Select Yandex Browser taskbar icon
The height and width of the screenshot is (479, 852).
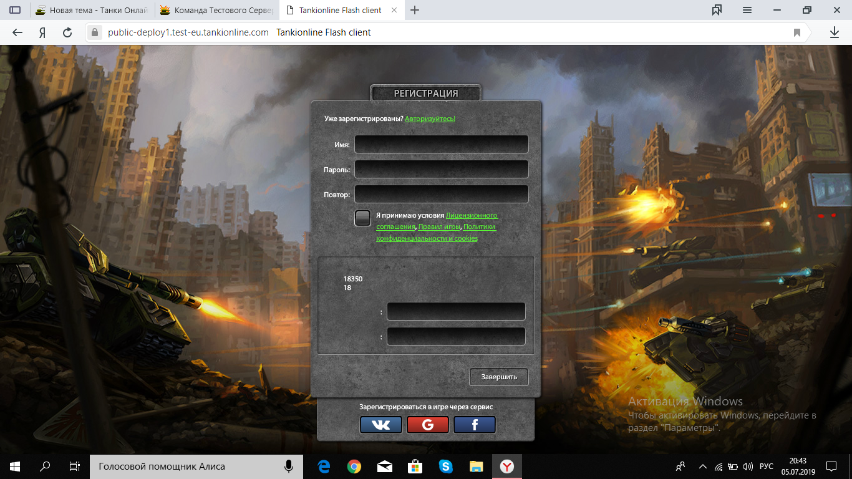pyautogui.click(x=507, y=466)
